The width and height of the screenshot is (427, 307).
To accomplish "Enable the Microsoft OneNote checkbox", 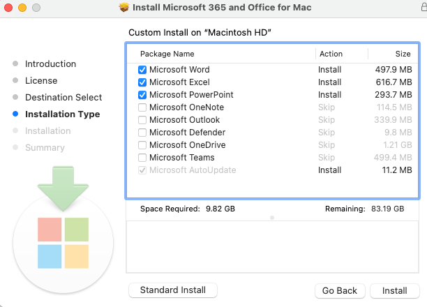I will pos(142,107).
